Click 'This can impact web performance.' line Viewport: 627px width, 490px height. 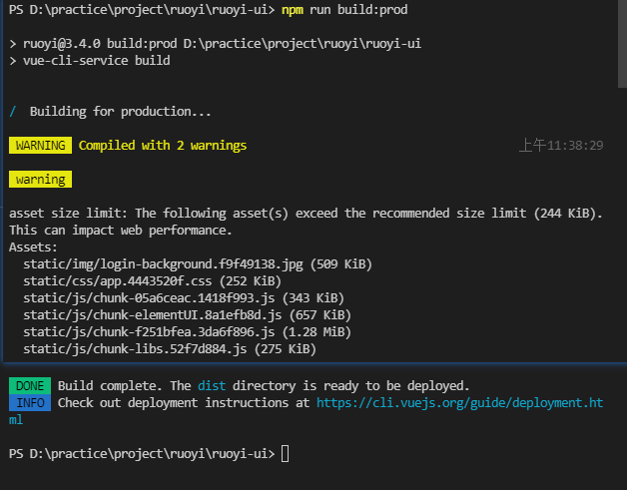[x=121, y=231]
